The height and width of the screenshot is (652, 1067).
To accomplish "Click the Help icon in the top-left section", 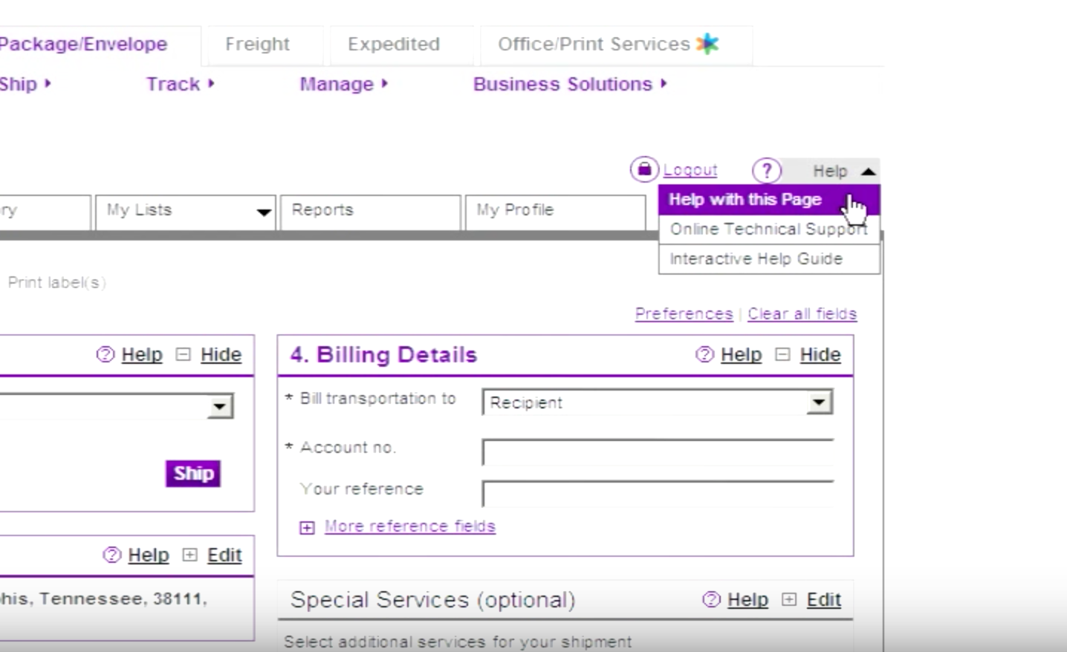I will [x=105, y=355].
